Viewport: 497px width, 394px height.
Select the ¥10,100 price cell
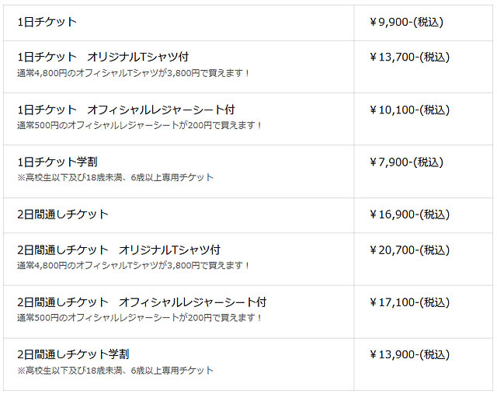pos(409,110)
